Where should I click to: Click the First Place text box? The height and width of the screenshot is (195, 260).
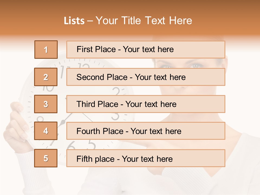tap(146, 50)
